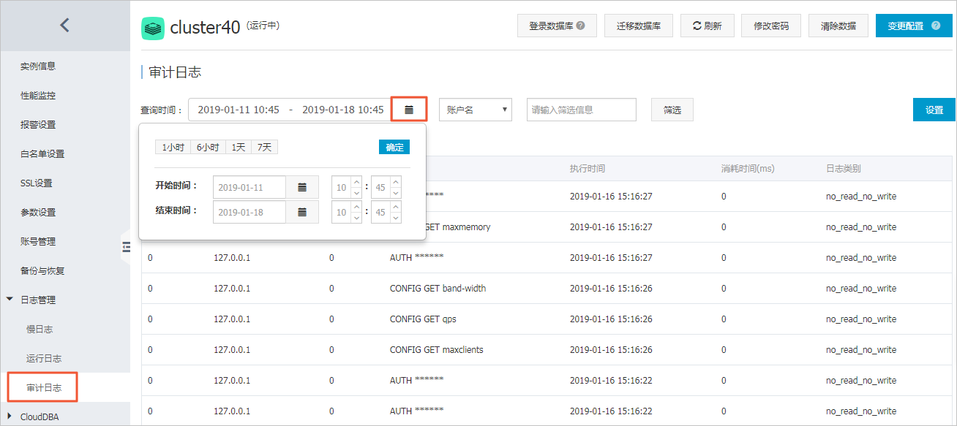Confirm time range with 确定 button
957x426 pixels.
point(394,147)
